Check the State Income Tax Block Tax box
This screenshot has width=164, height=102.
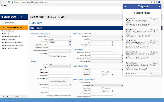(x=103, y=88)
